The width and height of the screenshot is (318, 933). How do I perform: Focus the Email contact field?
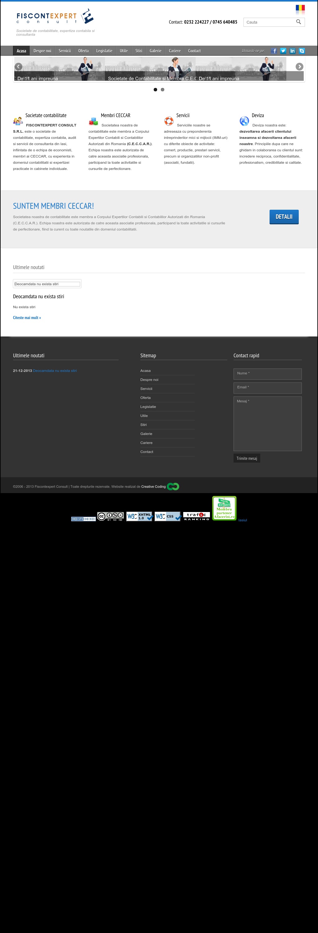(x=268, y=388)
